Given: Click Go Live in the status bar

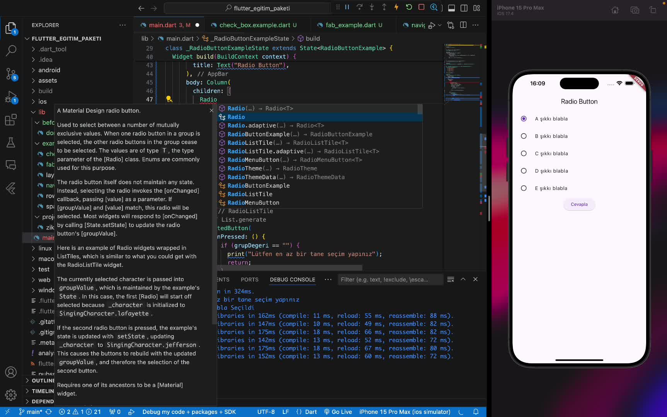Looking at the screenshot, I should 338,412.
